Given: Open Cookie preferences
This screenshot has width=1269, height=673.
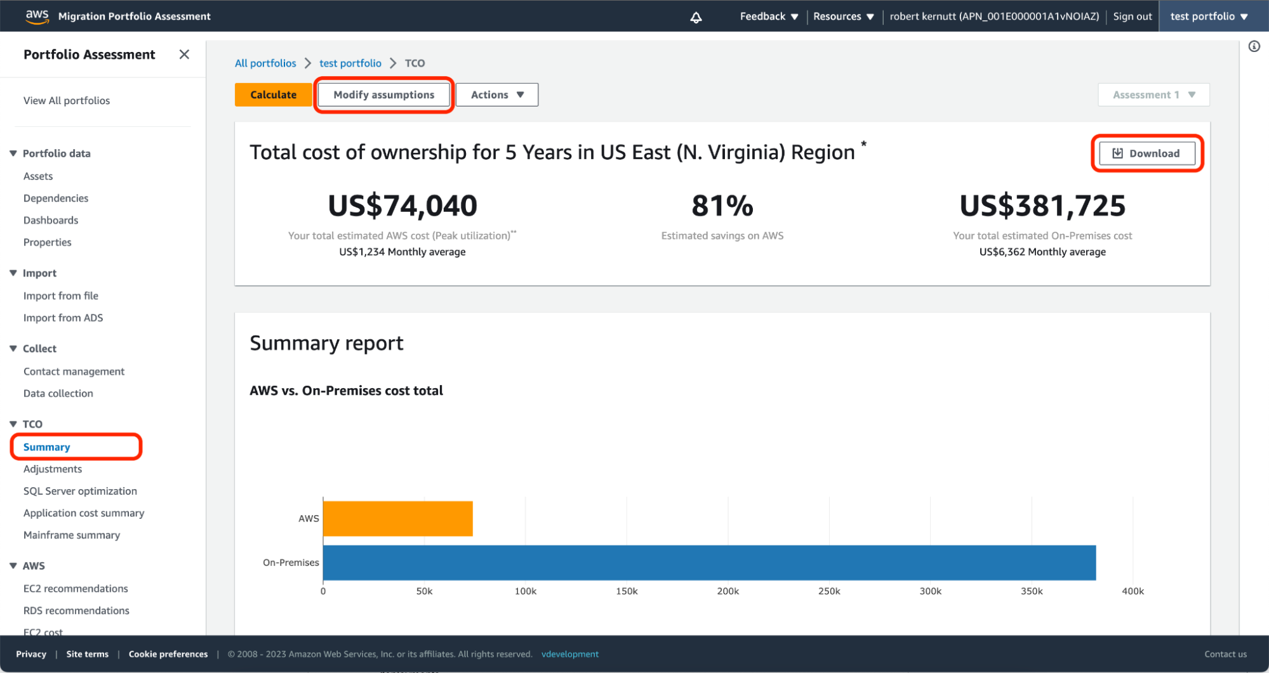Looking at the screenshot, I should tap(168, 655).
